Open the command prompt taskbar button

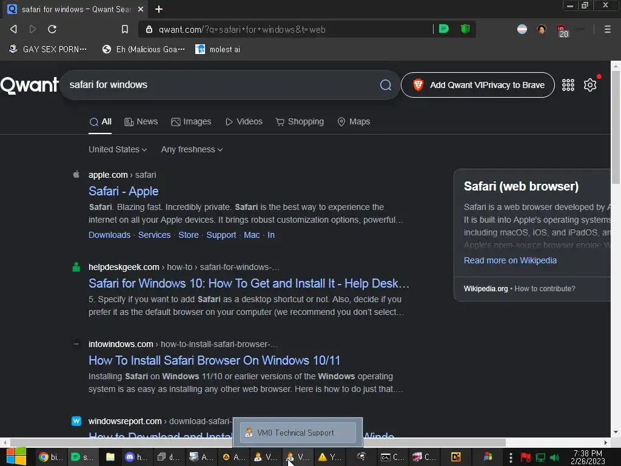point(392,457)
